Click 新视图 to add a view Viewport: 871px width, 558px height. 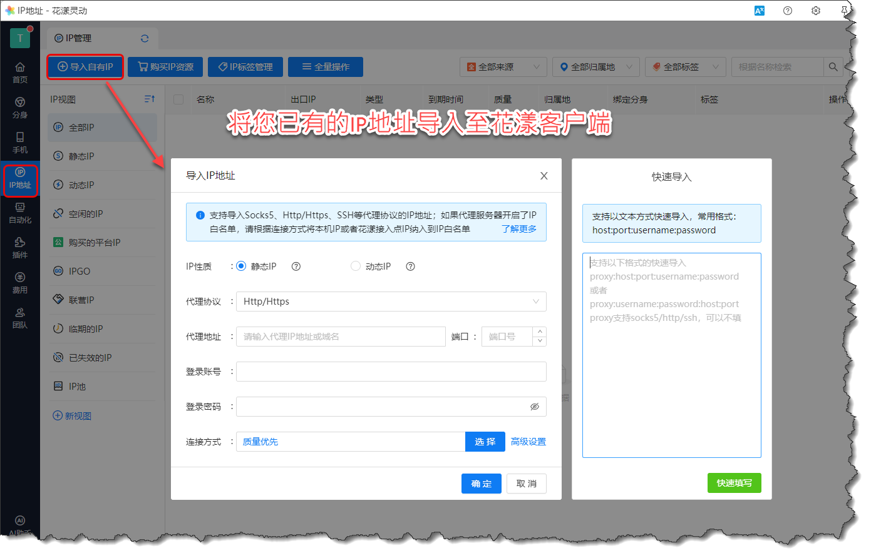[72, 416]
